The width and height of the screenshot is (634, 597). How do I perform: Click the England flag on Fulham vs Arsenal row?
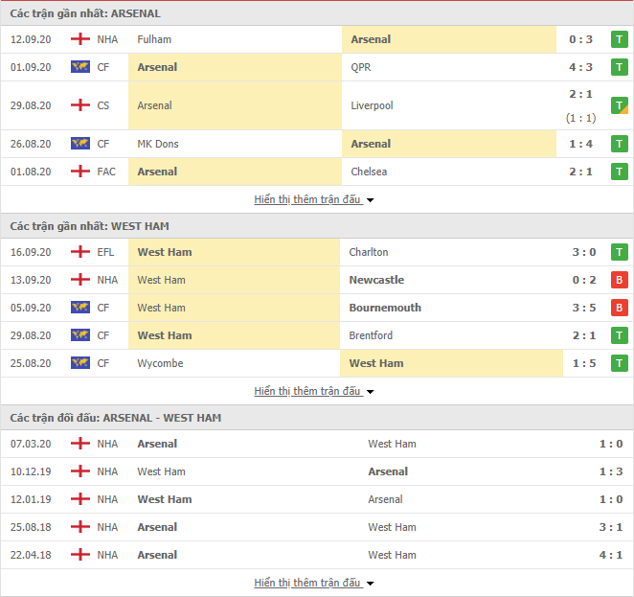(x=80, y=39)
